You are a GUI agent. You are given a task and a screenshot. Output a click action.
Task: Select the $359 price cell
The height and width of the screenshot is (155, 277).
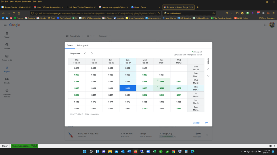coord(162,95)
